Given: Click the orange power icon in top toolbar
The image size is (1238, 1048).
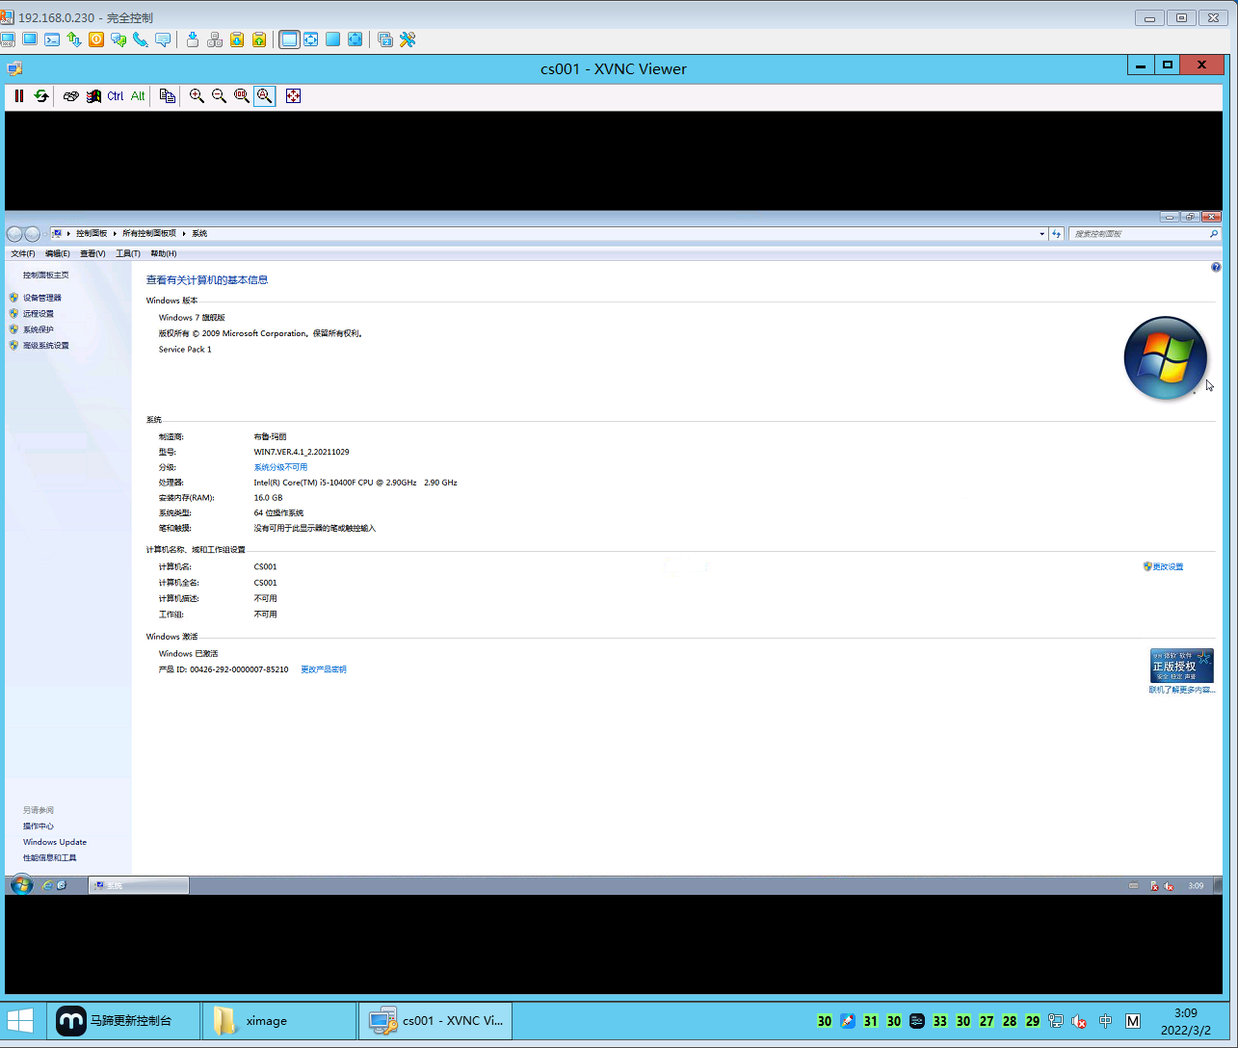Looking at the screenshot, I should point(96,39).
